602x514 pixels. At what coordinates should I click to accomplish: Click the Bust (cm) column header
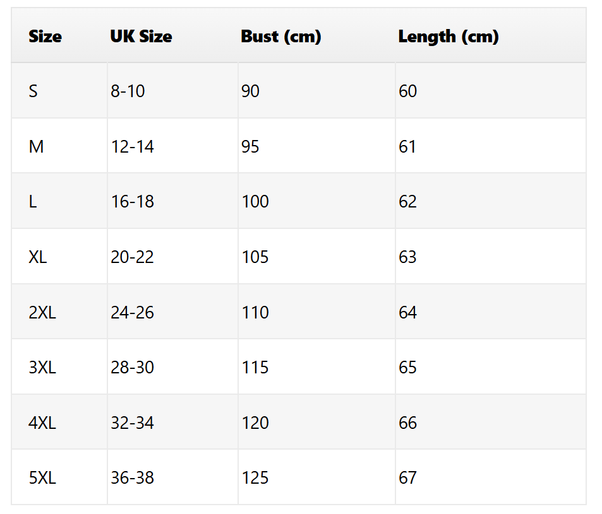281,37
